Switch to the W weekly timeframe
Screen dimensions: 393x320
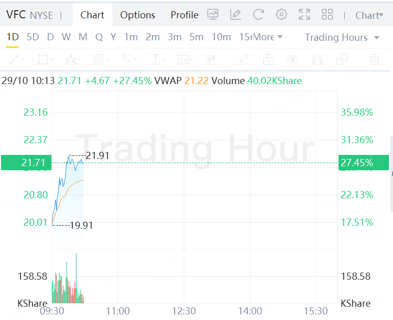coord(66,37)
